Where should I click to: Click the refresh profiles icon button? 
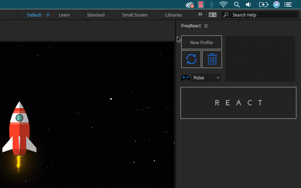pos(191,59)
